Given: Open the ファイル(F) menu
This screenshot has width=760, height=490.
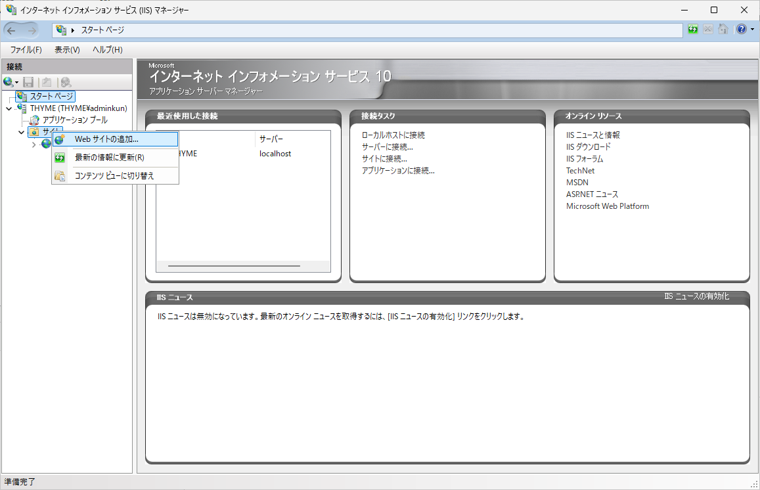Looking at the screenshot, I should tap(26, 49).
